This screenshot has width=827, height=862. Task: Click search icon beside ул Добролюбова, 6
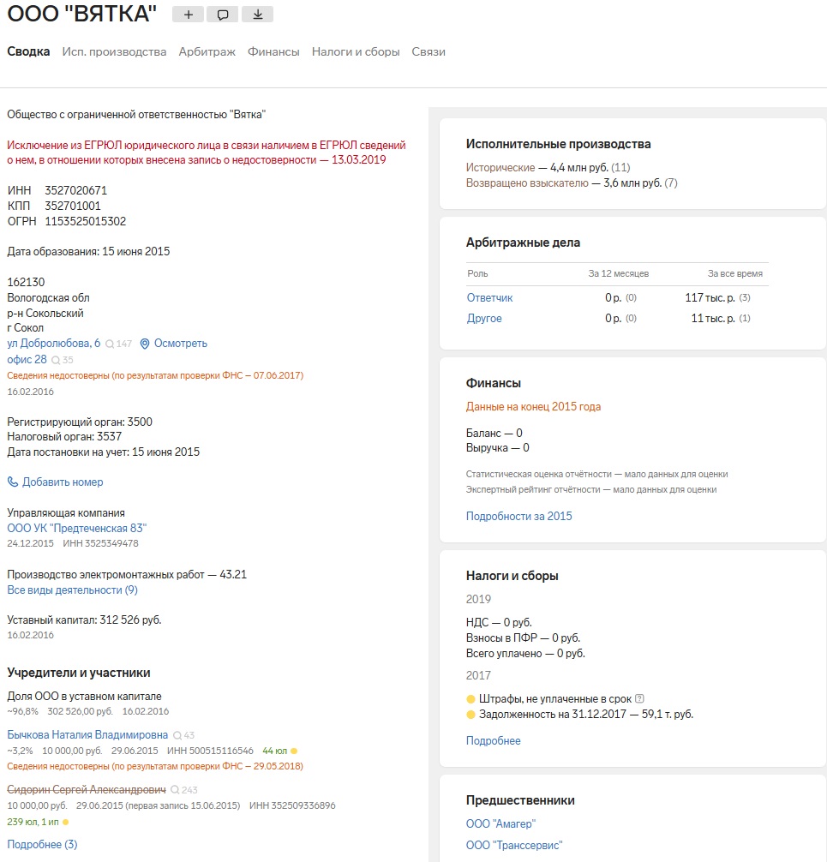110,344
